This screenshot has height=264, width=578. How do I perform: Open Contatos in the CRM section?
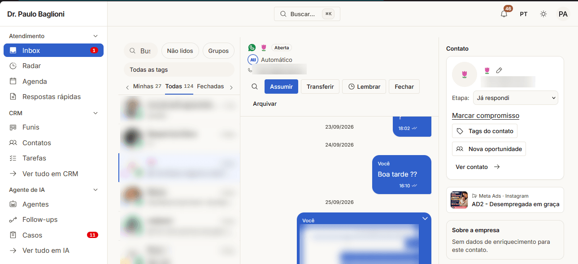[53, 143]
